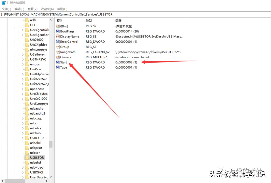Screen dimensions: 271x183
Task: Click the multi-string icon beside Owners
Action: (57, 57)
